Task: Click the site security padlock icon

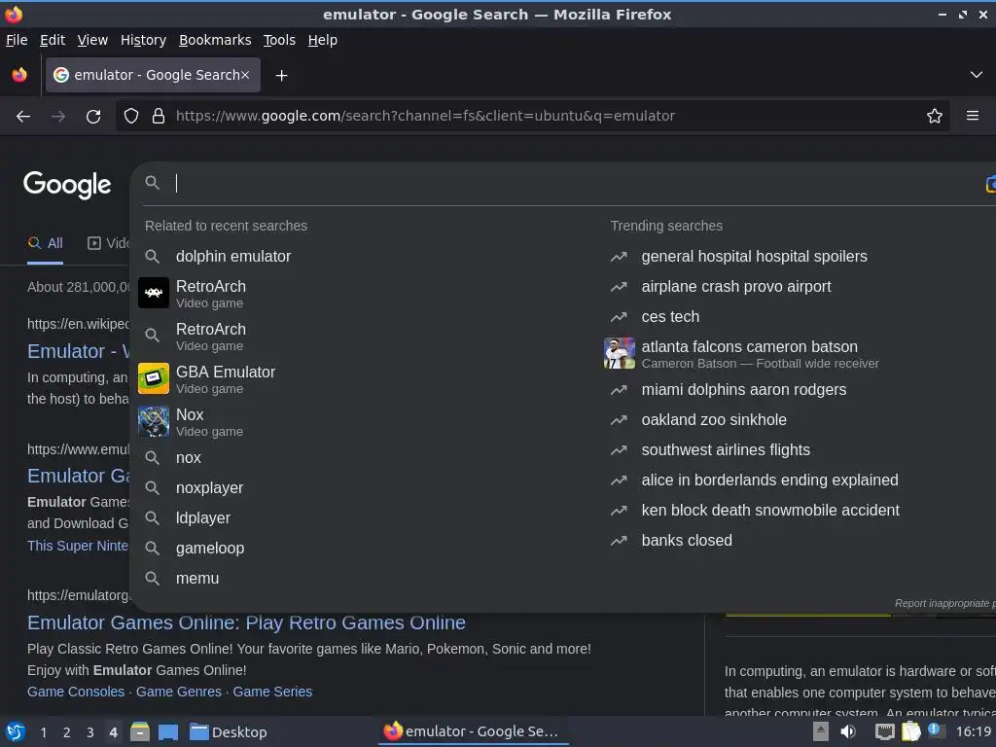Action: [159, 116]
